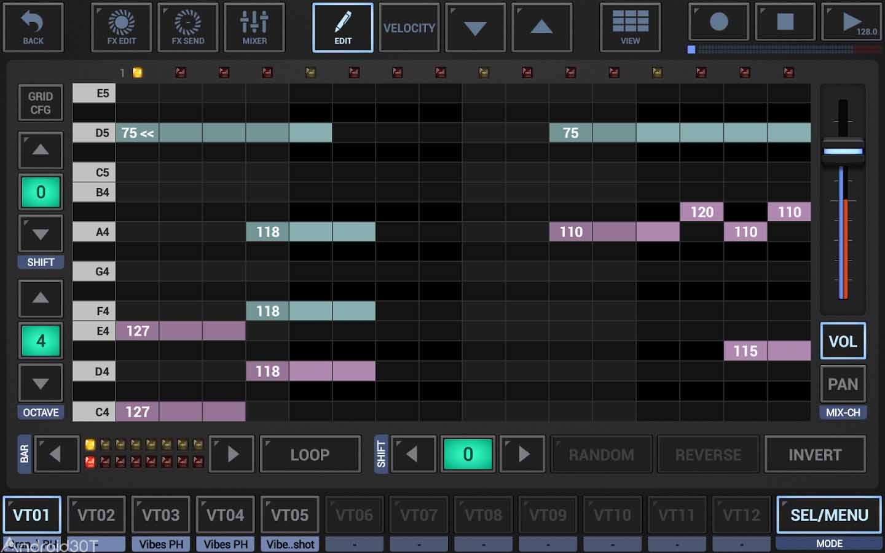Click the volume fader handle

point(843,151)
